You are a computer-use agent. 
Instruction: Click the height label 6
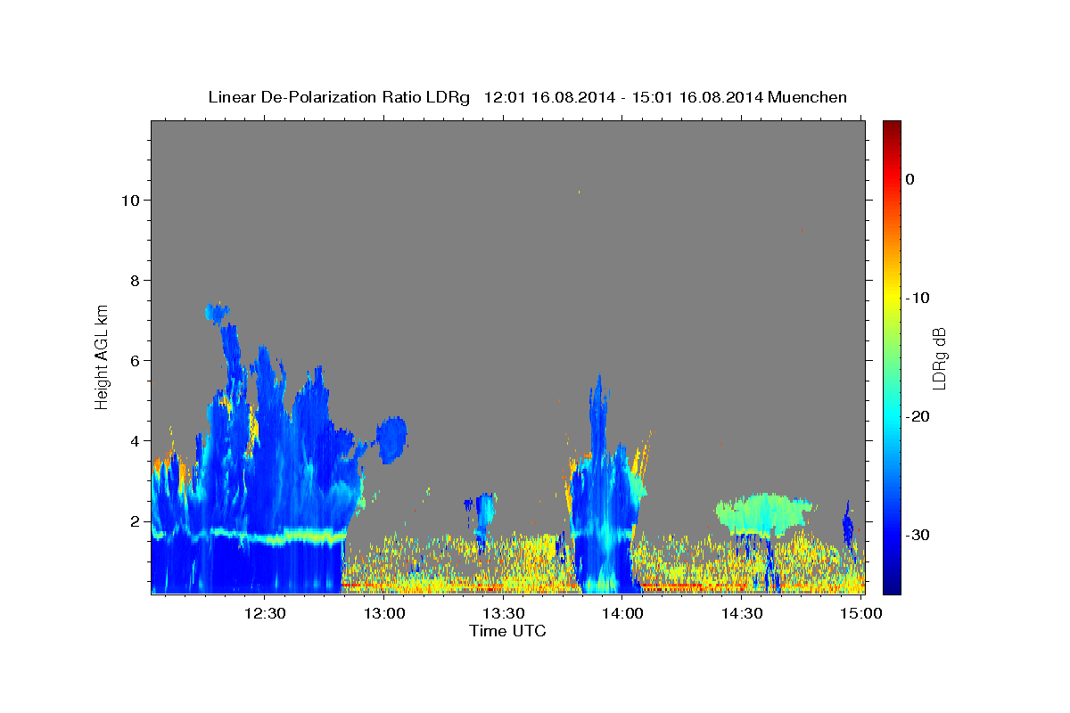(136, 360)
